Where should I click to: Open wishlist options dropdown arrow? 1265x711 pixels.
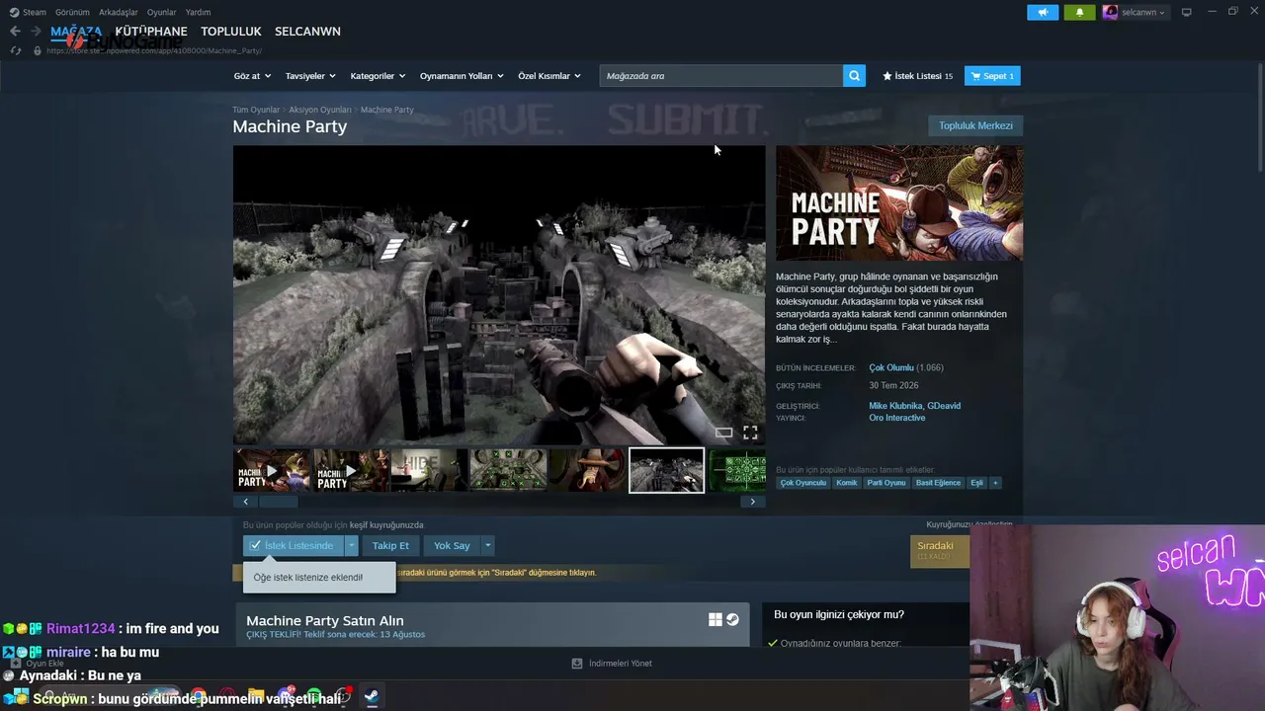tap(351, 545)
